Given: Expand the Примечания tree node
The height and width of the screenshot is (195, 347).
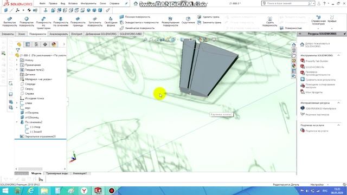Looking at the screenshot, I should (x=17, y=65).
